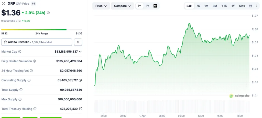Click info icon next to Circulating Supply label

[29, 80]
